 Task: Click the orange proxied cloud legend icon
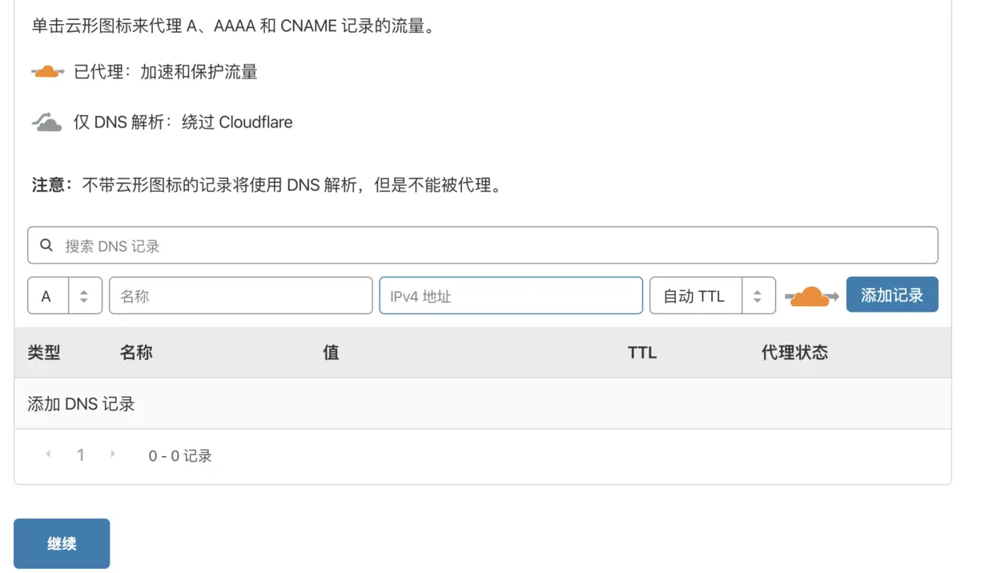[48, 72]
